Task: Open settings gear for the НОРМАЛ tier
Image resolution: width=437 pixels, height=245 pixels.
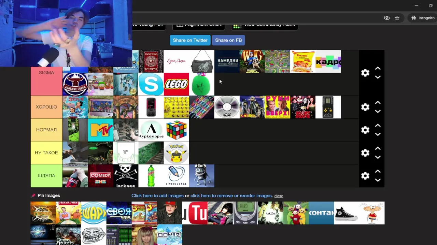Action: (365, 130)
